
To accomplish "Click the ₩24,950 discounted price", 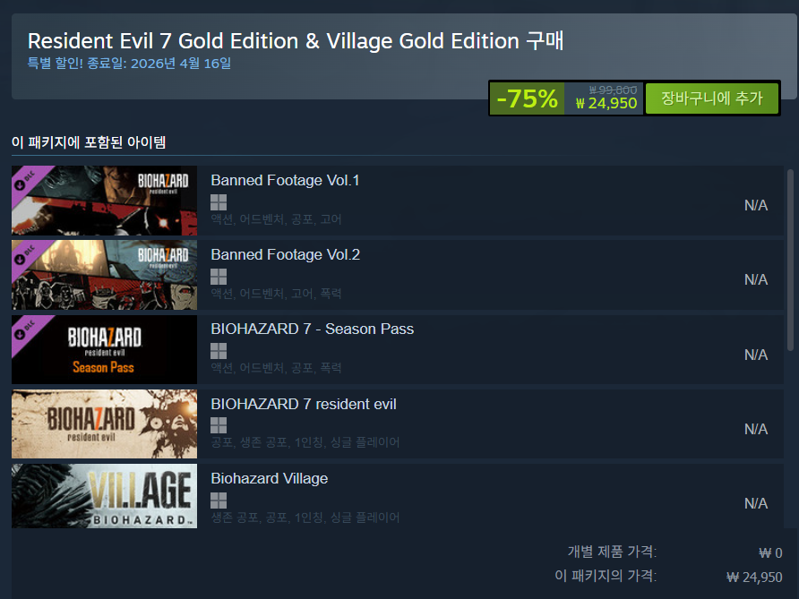I will click(606, 103).
